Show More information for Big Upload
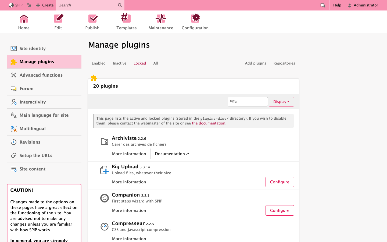 [x=129, y=182]
